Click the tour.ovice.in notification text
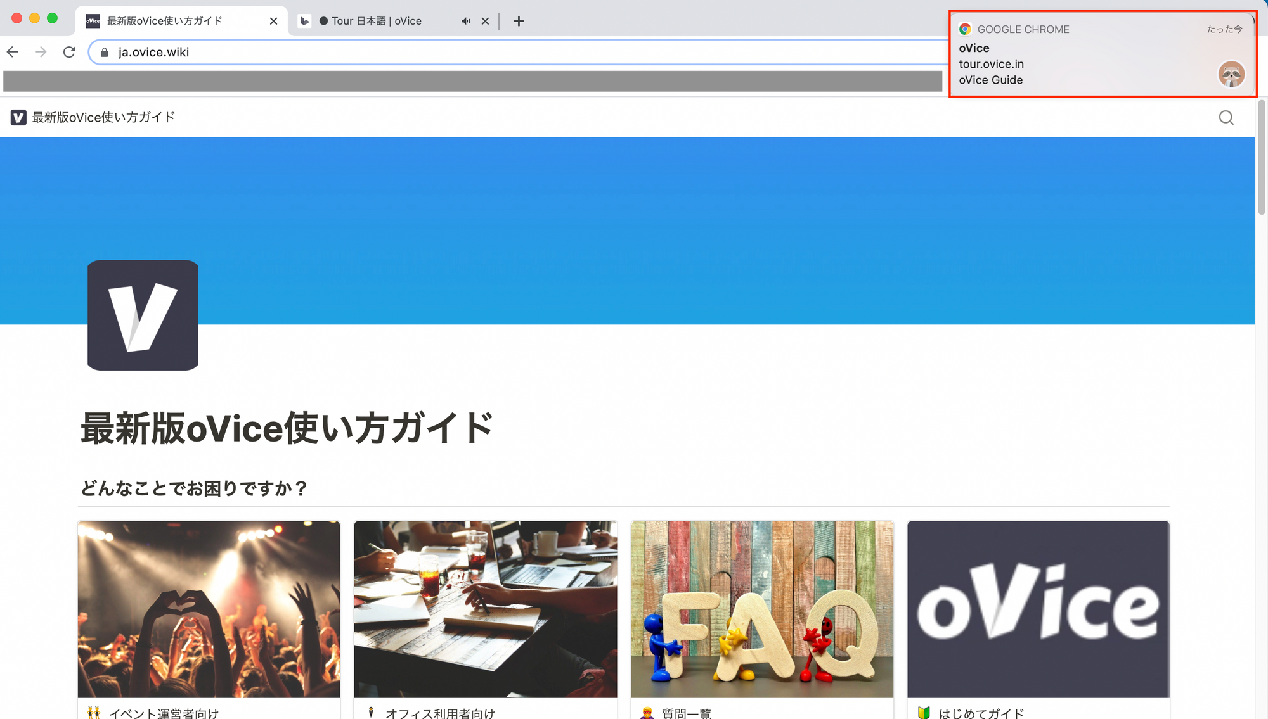The image size is (1268, 719). point(991,64)
